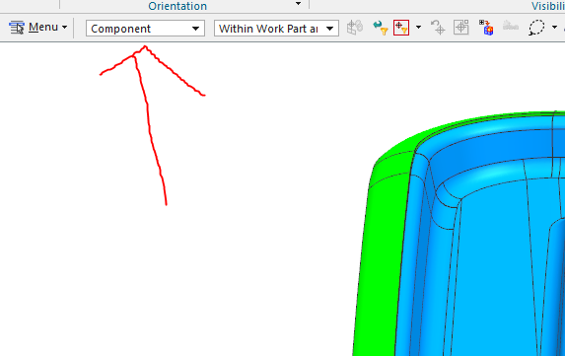This screenshot has height=356, width=565.
Task: Expand the arrow beside the crosshair filter icon
Action: tap(418, 28)
